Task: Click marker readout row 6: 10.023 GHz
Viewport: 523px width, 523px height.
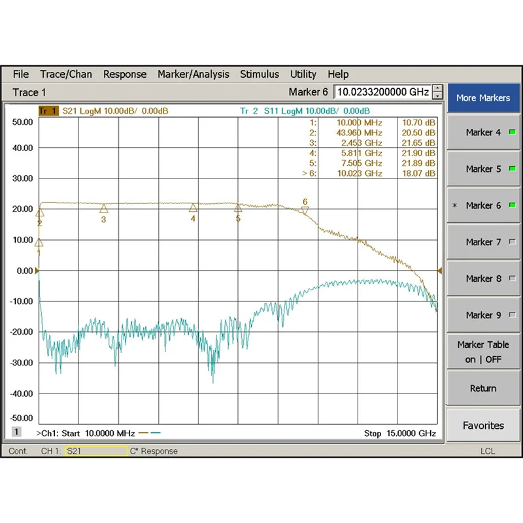Action: [x=369, y=173]
